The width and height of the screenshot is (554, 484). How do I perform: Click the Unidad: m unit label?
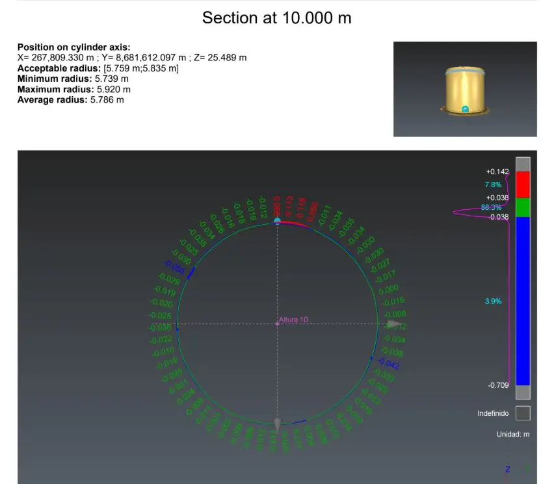tap(513, 434)
